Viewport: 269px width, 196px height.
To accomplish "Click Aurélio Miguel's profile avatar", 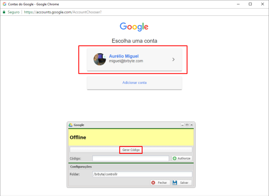I will click(100, 59).
